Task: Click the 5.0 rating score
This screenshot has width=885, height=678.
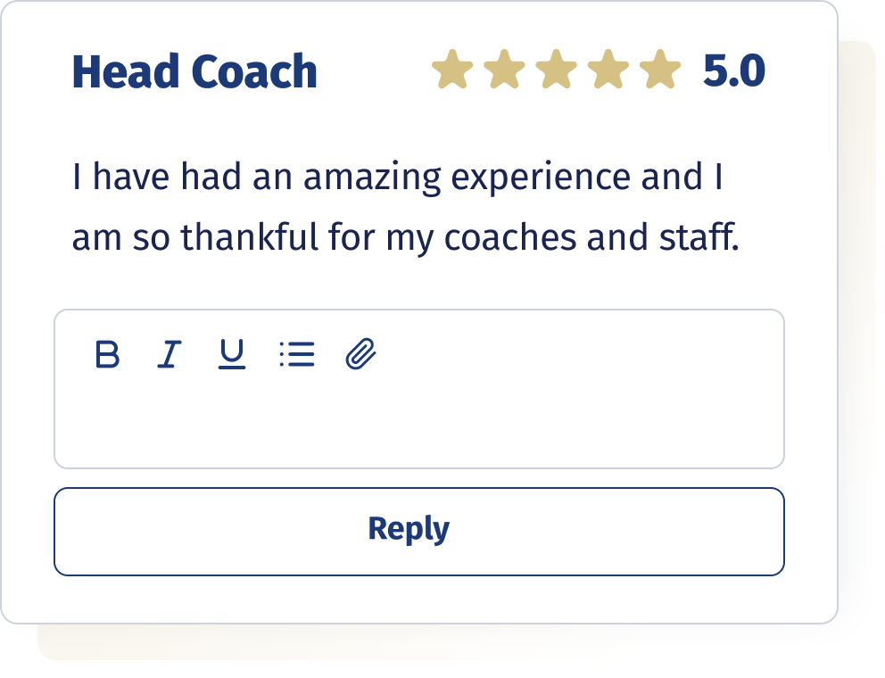Action: coord(733,71)
